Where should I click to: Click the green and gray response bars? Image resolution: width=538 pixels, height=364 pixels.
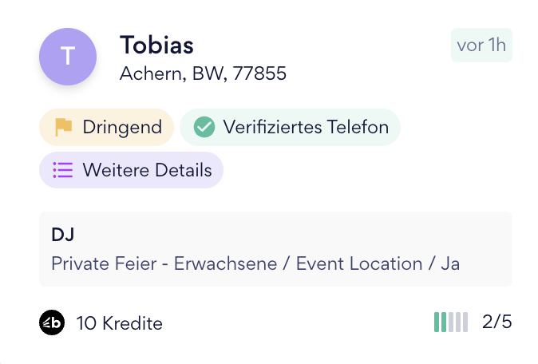451,322
